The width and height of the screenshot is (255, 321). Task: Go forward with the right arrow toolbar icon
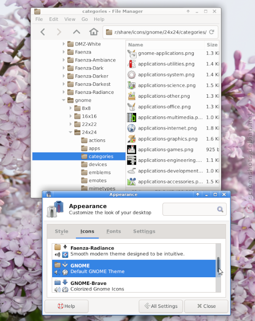tap(59, 32)
